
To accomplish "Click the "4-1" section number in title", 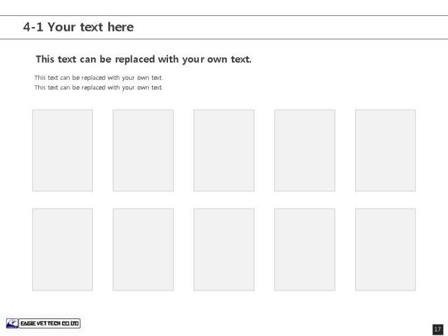I will [x=33, y=27].
